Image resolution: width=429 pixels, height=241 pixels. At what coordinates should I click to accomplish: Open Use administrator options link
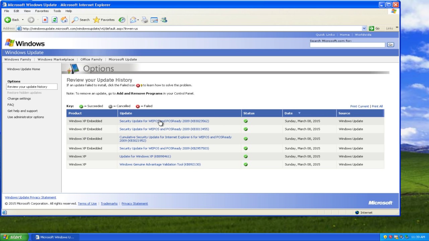click(26, 117)
